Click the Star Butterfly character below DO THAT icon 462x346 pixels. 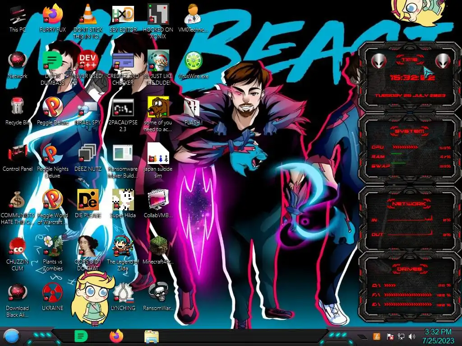pos(92,298)
